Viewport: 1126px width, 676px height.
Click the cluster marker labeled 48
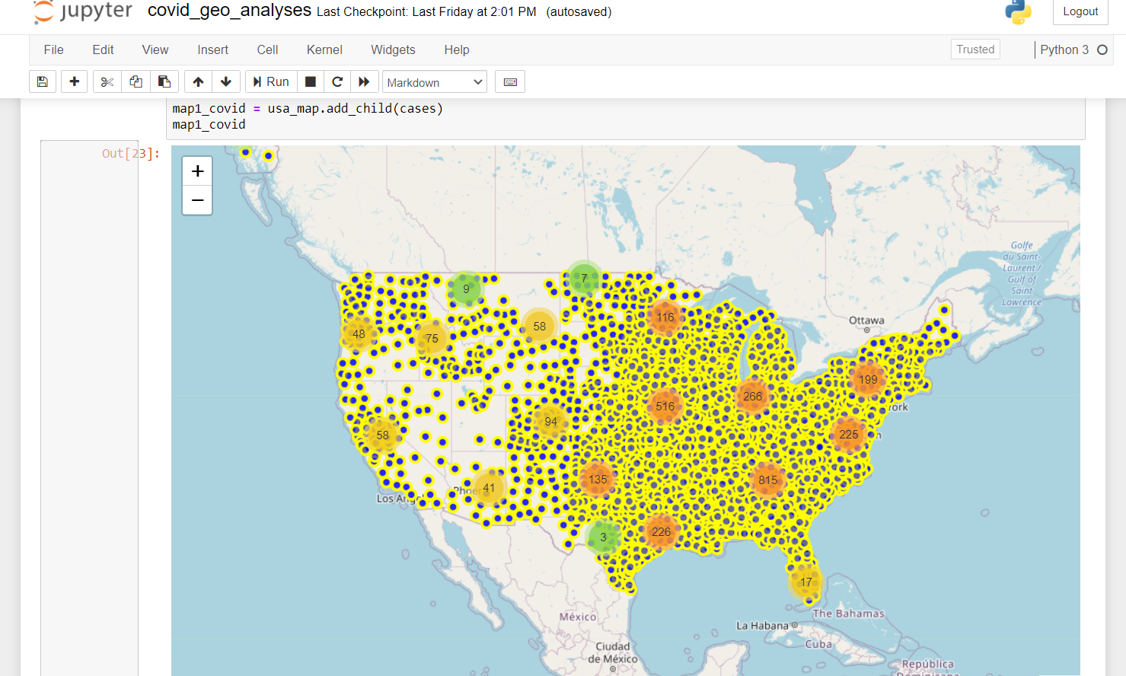[359, 334]
